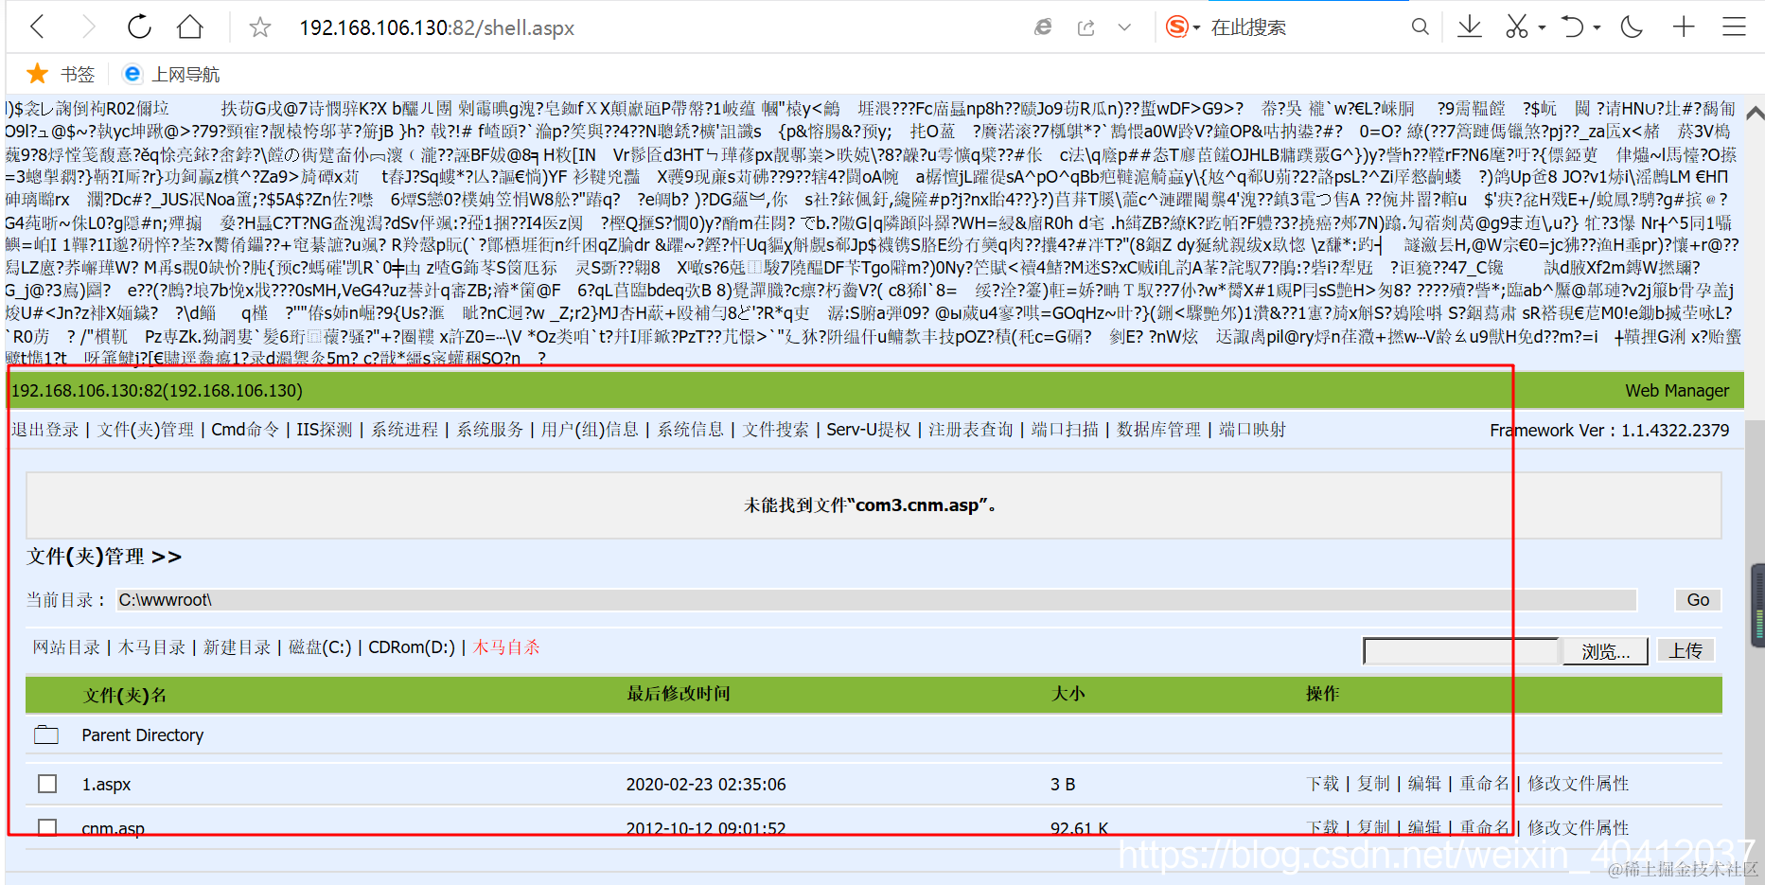Tick the checkbox for cnm.asp
Screen dimensions: 1765x885
47,828
